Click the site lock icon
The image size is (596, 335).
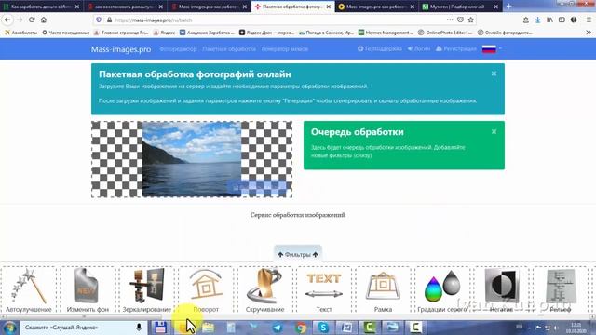[x=110, y=20]
